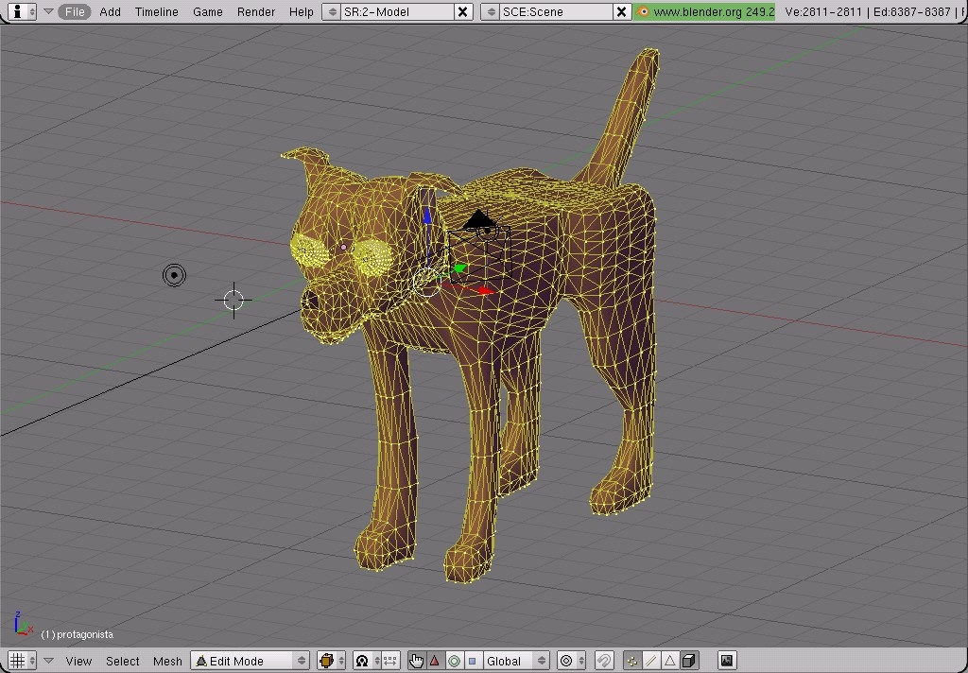Activate the scale manipulator blue square icon

[x=473, y=660]
